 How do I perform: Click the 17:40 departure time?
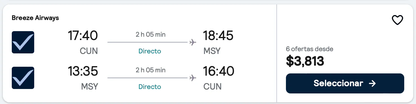(83, 36)
